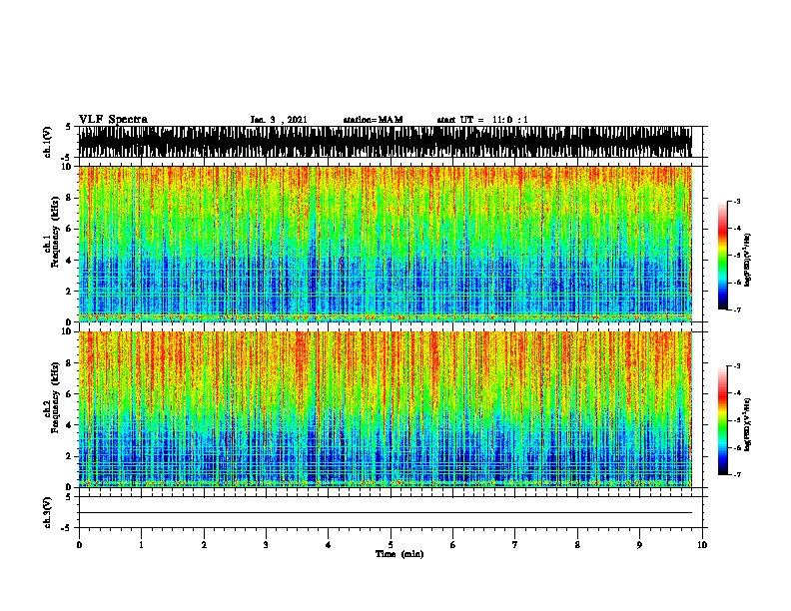Click the ch.2 PSD color bar
Screen dimensions: 791x611
tap(722, 420)
